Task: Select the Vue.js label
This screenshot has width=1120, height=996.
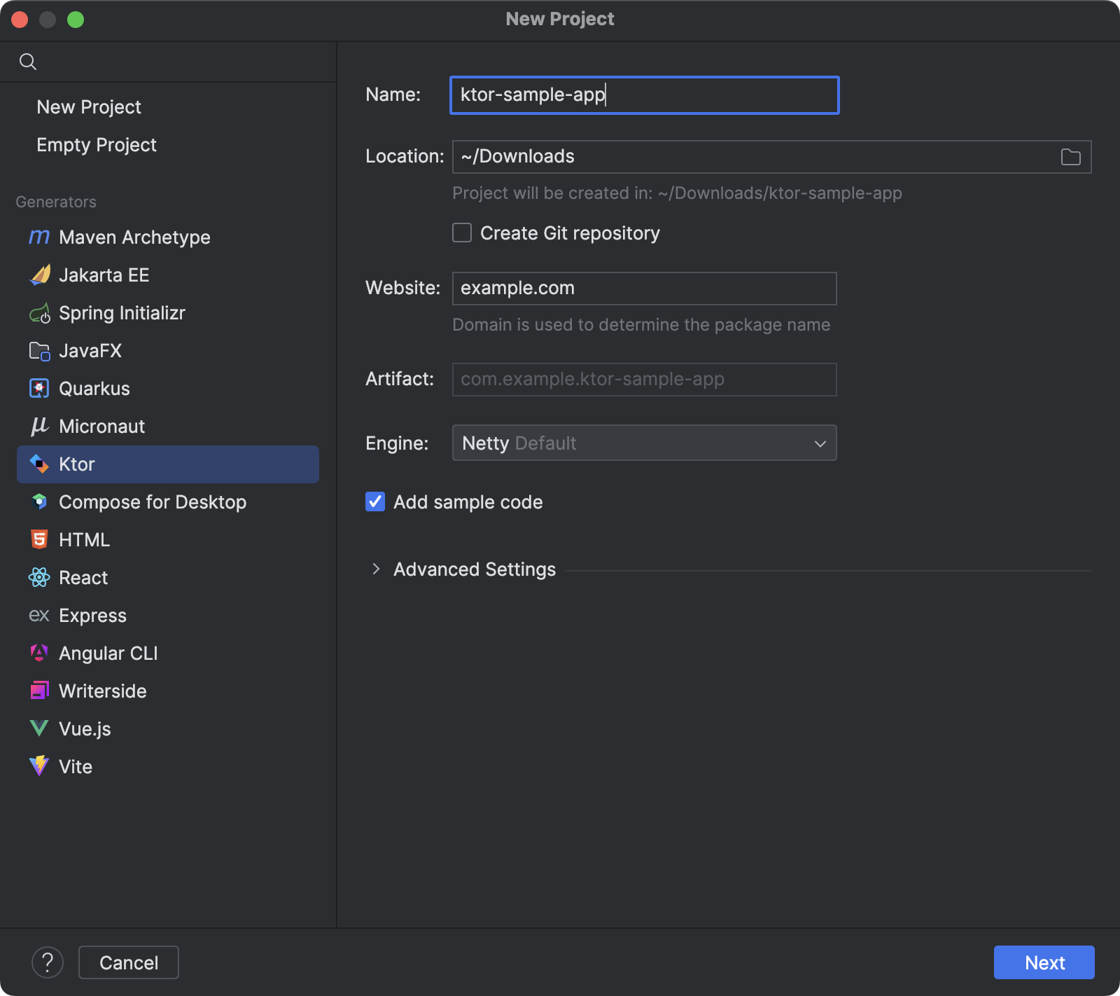Action: click(x=85, y=729)
